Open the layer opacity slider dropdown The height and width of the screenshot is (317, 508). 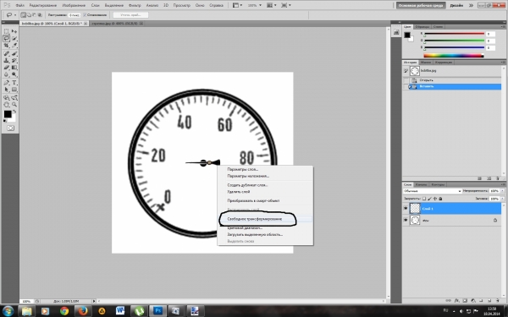click(x=502, y=191)
